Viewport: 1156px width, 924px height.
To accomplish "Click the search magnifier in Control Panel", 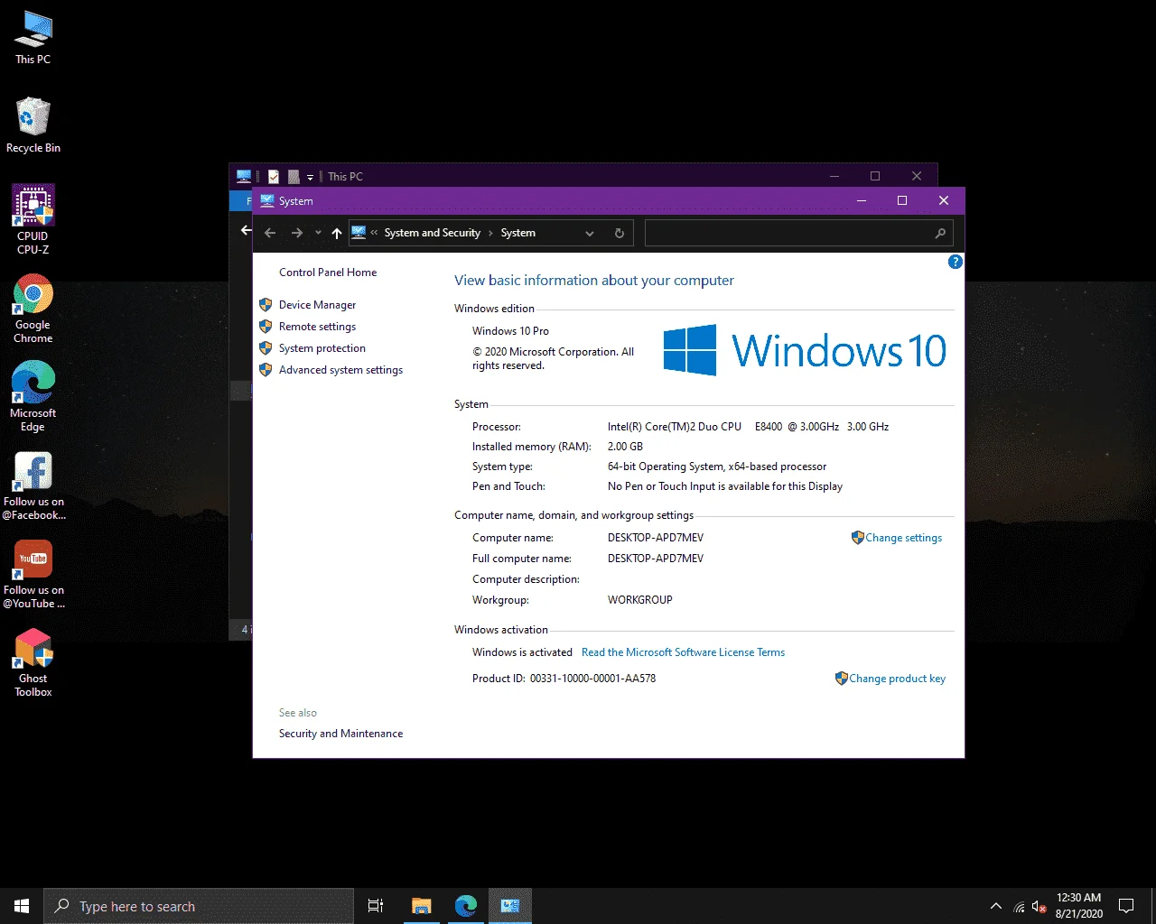I will [940, 233].
